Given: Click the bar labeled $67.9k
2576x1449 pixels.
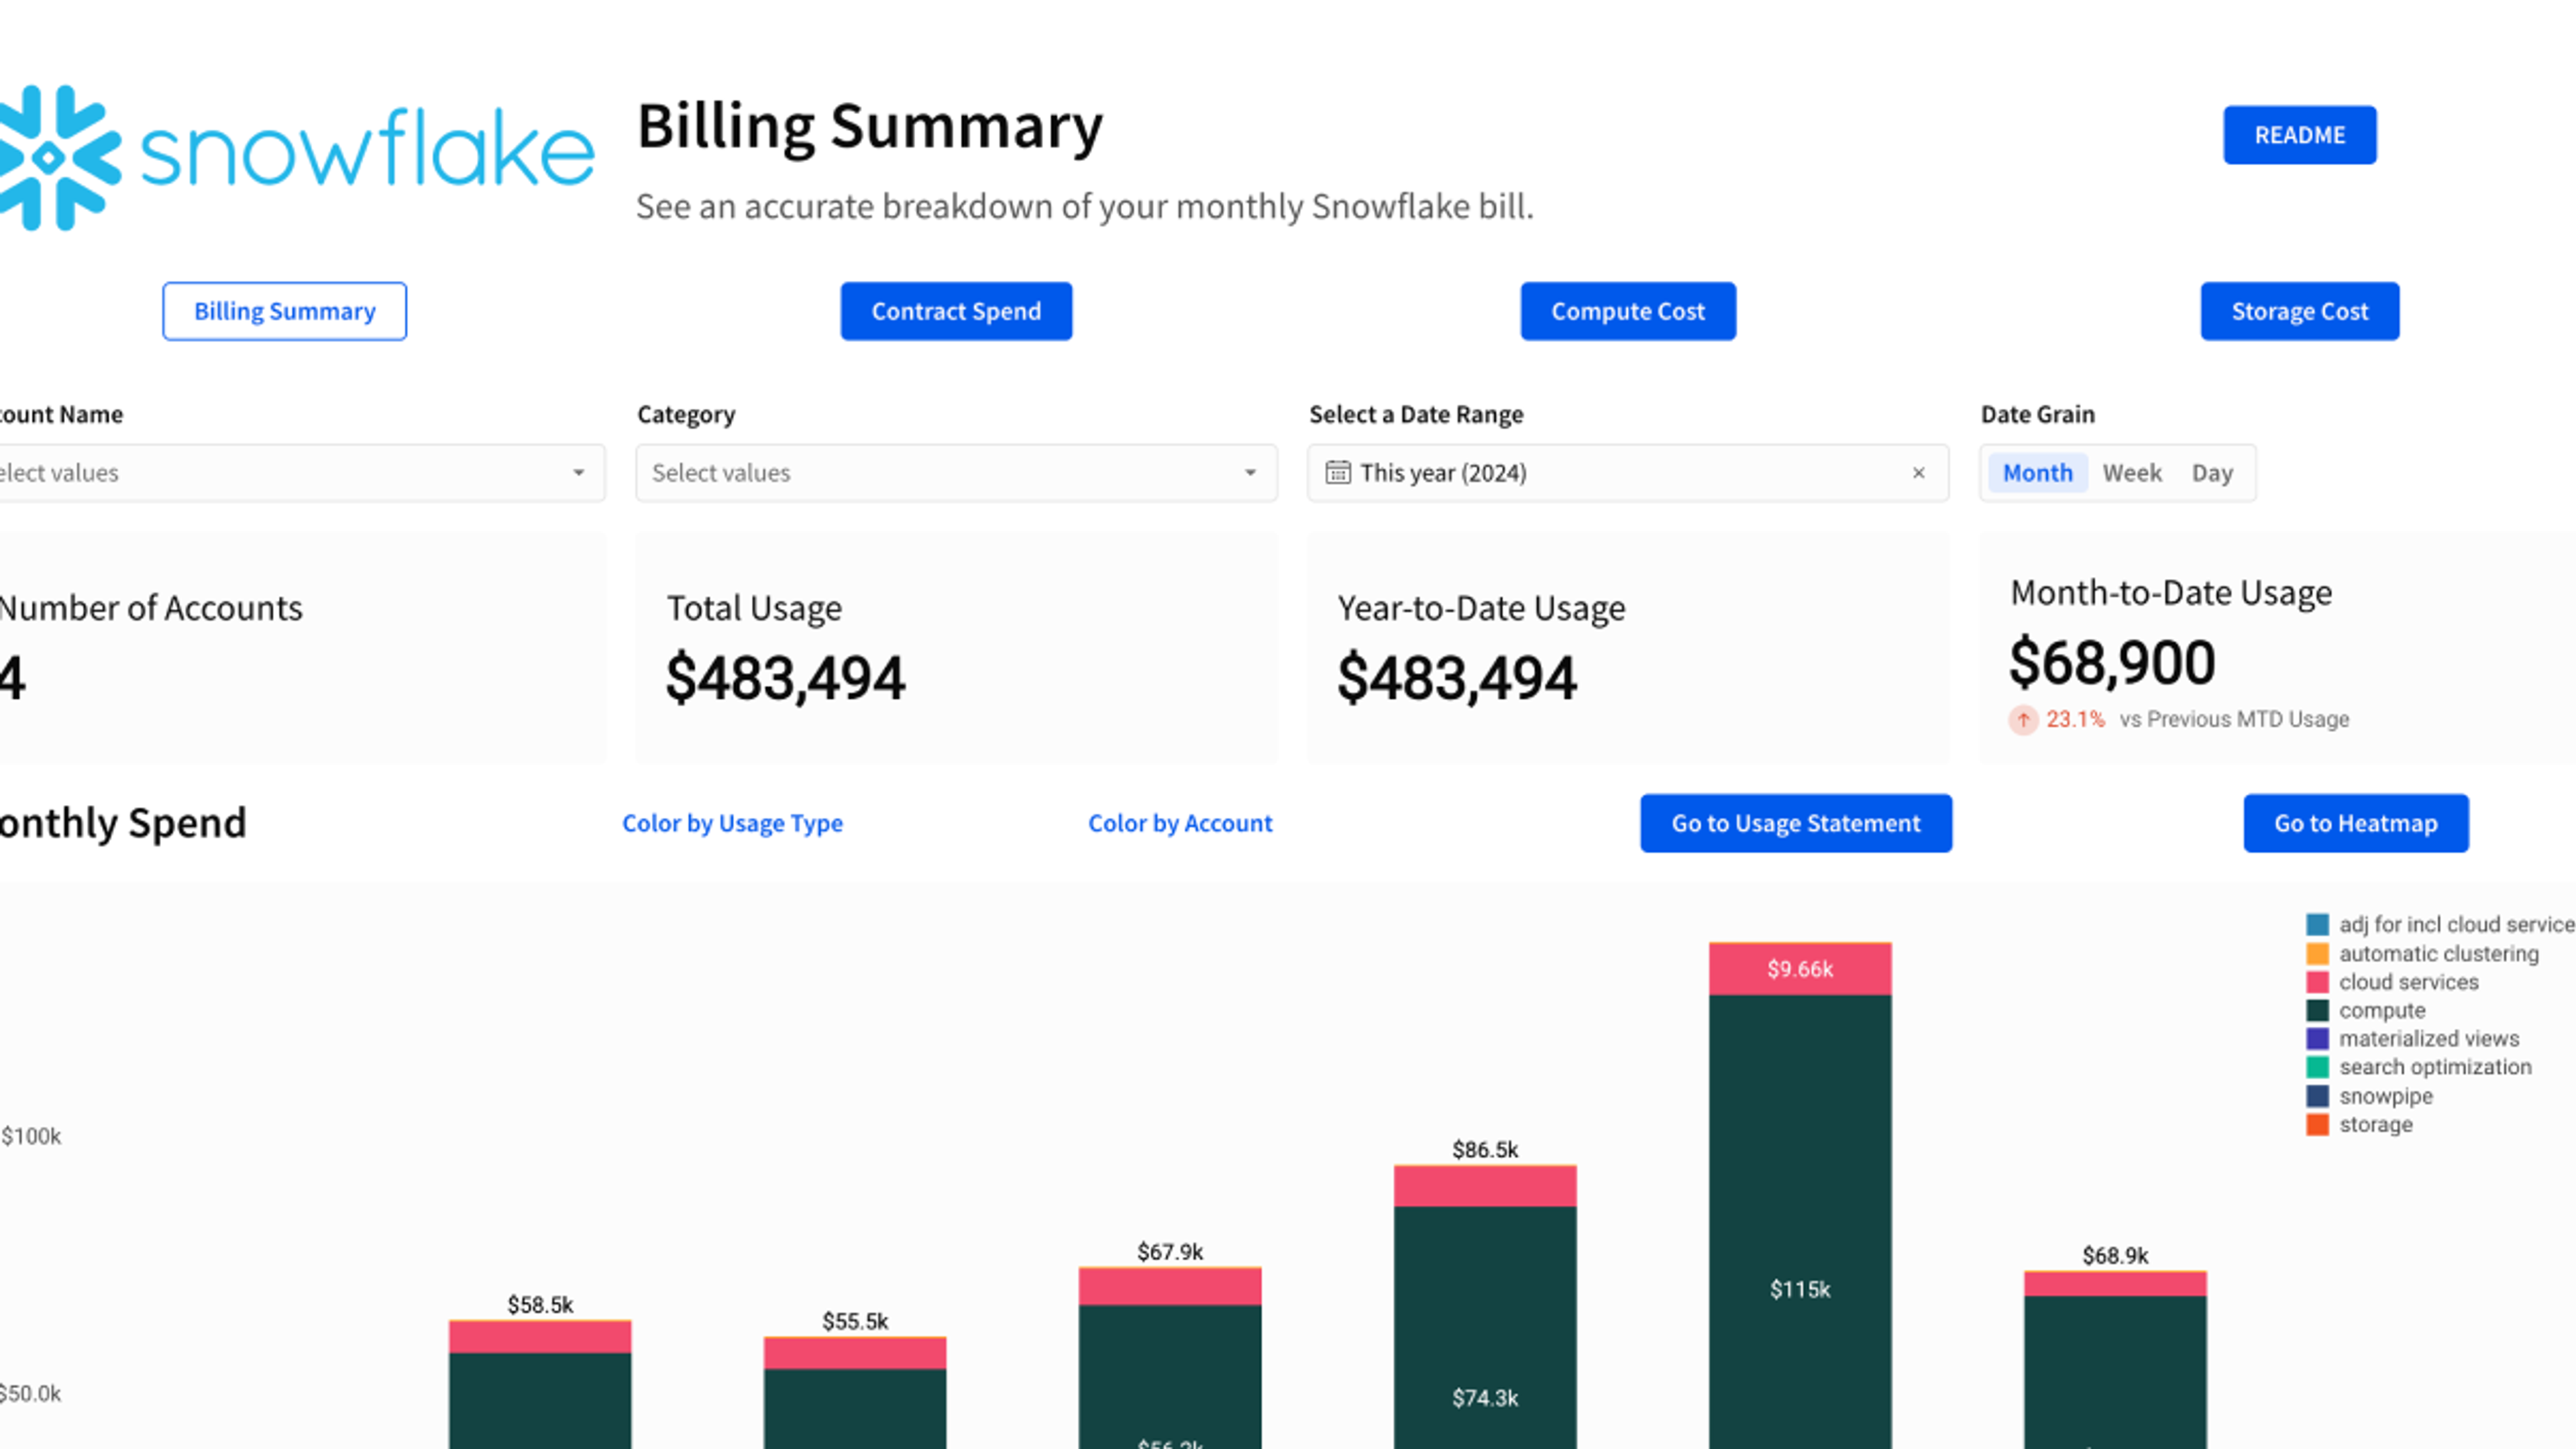Looking at the screenshot, I should click(1170, 1358).
